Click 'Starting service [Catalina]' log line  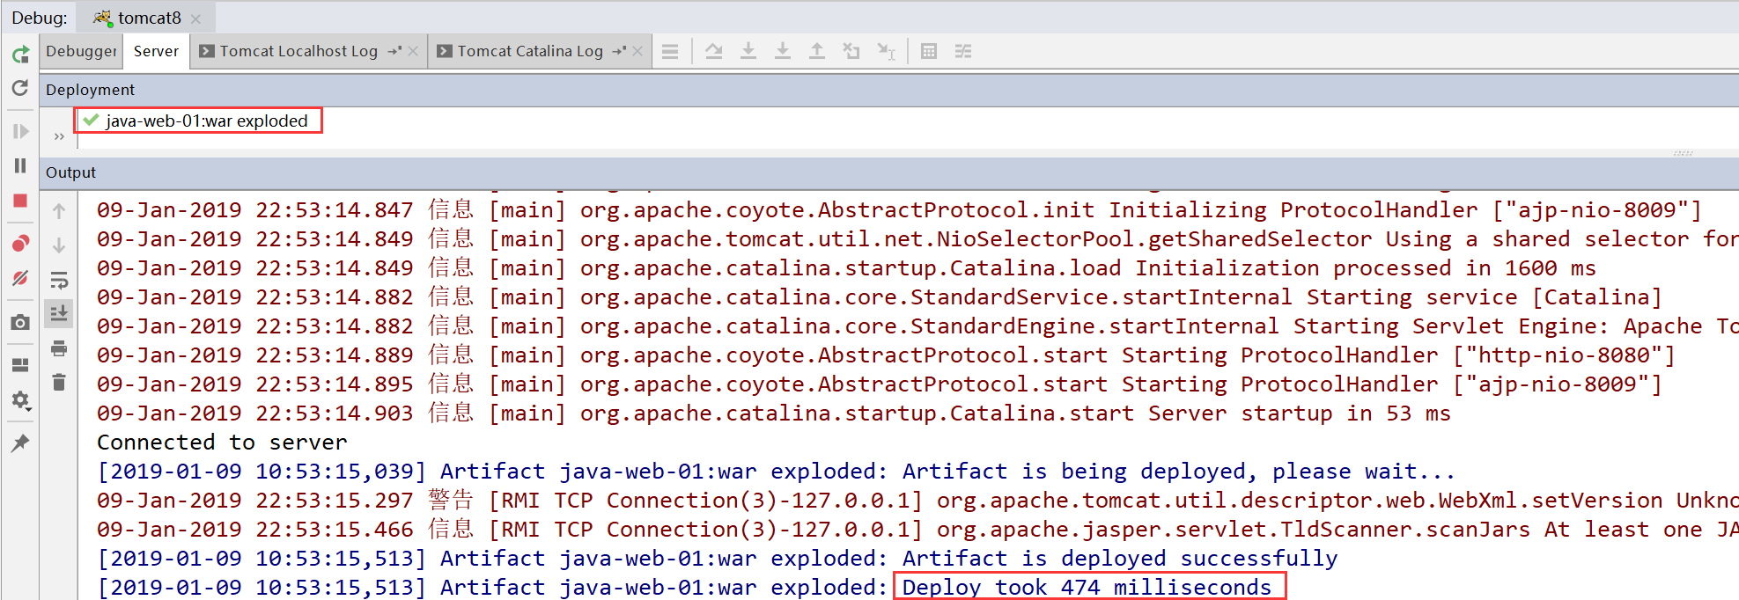pos(1485,296)
